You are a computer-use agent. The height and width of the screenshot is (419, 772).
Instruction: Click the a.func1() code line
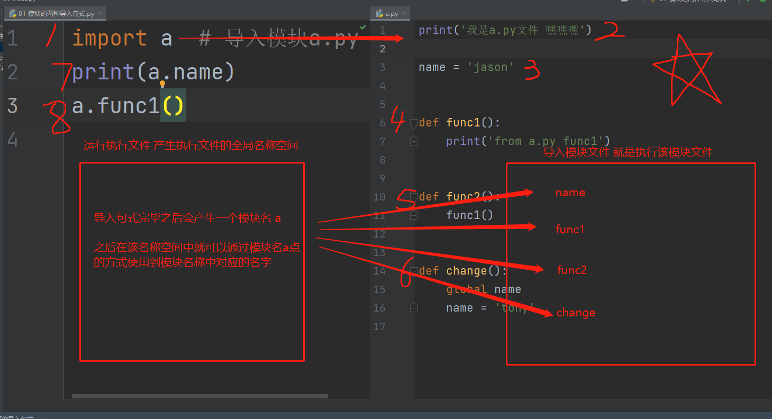point(129,106)
